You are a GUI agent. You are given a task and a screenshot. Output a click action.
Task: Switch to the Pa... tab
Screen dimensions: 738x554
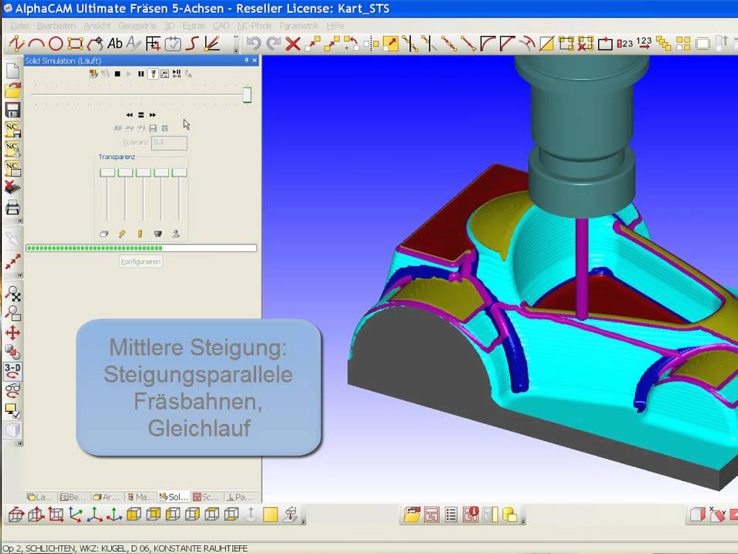pyautogui.click(x=240, y=497)
